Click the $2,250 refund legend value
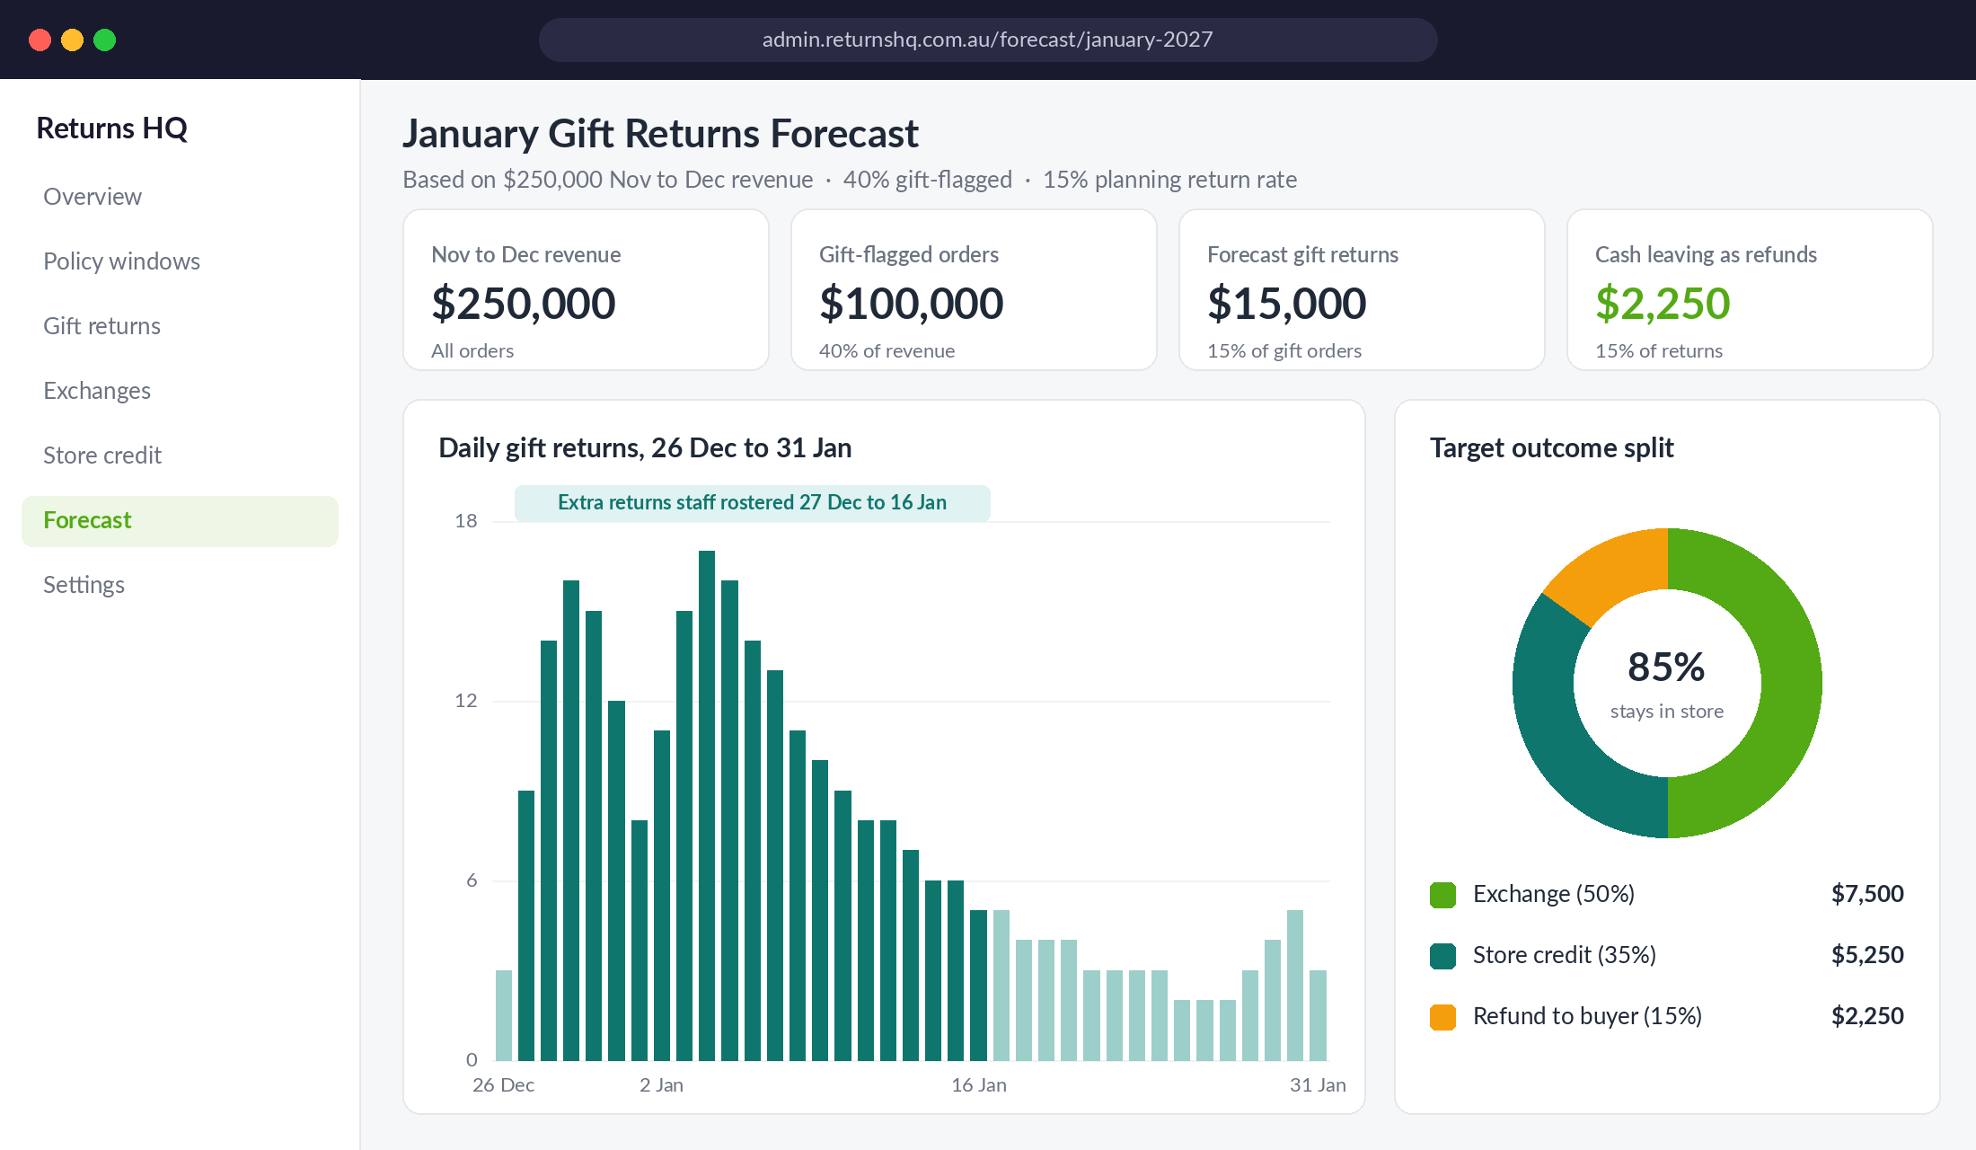This screenshot has height=1150, width=1976. point(1867,1016)
